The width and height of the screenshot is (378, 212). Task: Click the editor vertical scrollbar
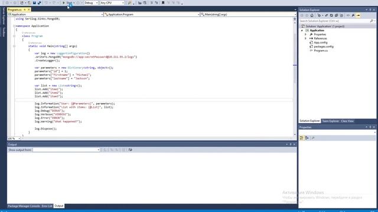coord(295,78)
